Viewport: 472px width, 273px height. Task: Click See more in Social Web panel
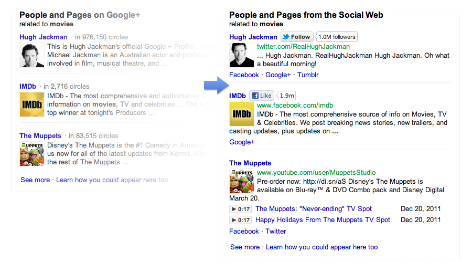pos(245,247)
